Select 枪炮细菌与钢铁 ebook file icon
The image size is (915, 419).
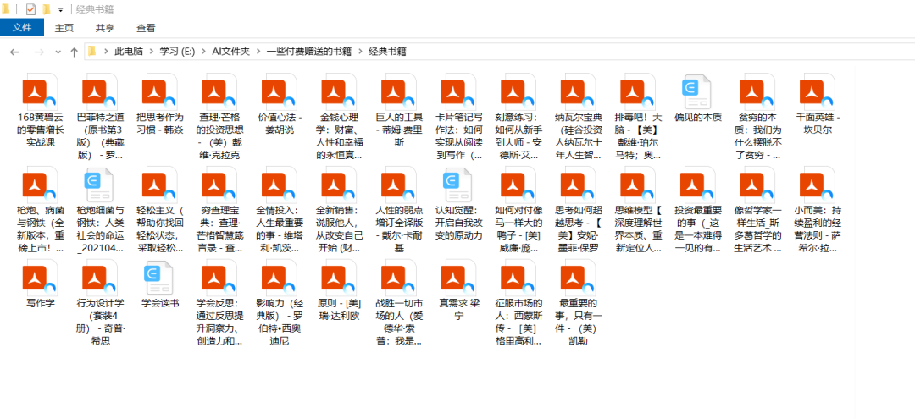pyautogui.click(x=98, y=185)
